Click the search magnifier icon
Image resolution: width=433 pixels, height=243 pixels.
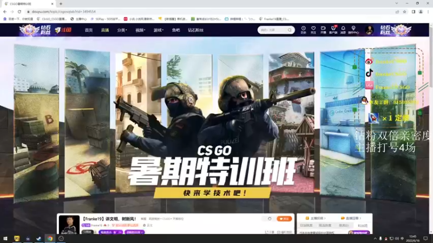[x=290, y=30]
